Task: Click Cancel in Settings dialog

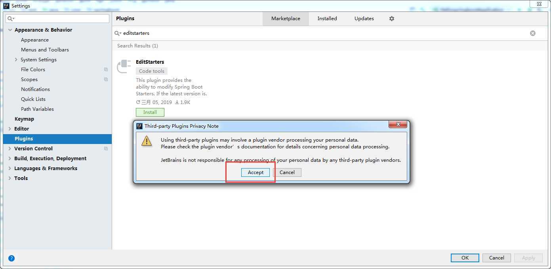Action: pyautogui.click(x=497, y=258)
